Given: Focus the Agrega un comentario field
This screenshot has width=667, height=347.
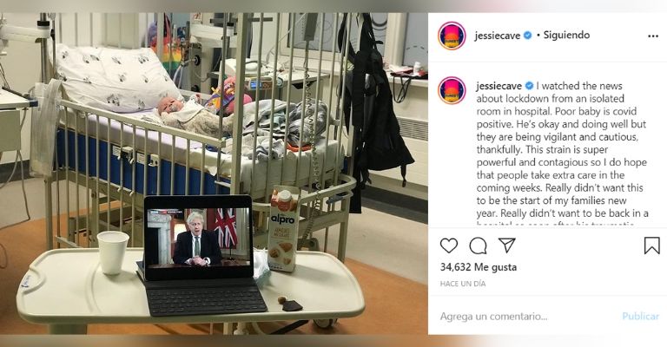Looking at the screenshot, I should pyautogui.click(x=527, y=317).
